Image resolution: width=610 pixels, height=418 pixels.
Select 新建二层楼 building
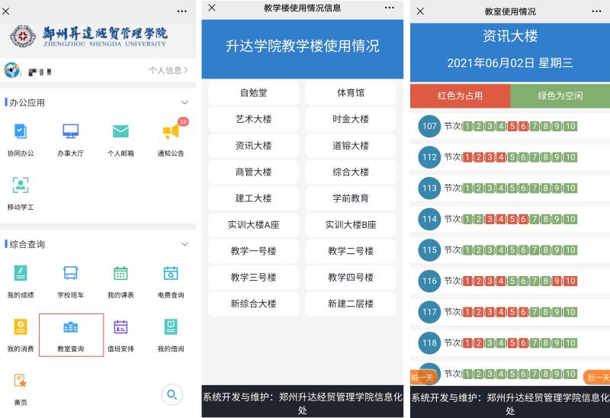tap(351, 304)
